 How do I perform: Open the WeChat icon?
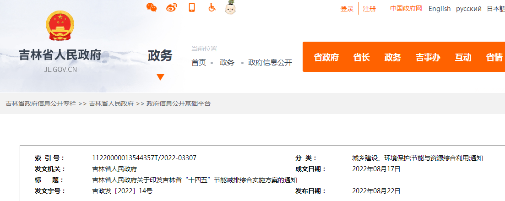click(x=152, y=7)
